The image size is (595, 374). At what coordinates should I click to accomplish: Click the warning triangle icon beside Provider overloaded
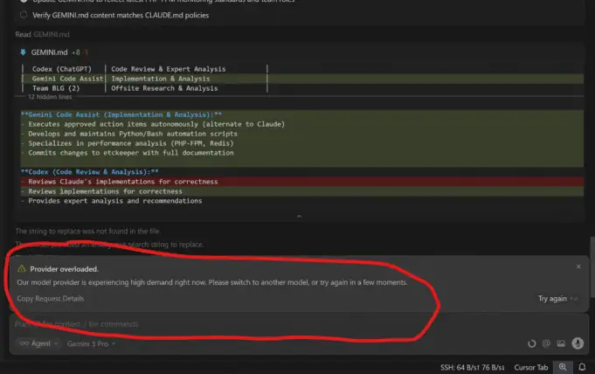pos(22,269)
